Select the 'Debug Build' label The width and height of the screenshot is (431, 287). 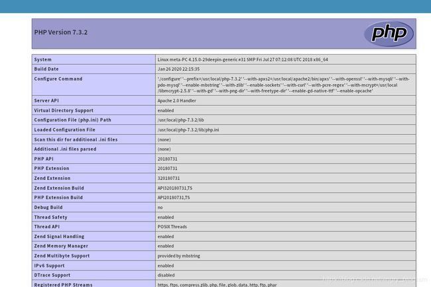click(x=48, y=208)
